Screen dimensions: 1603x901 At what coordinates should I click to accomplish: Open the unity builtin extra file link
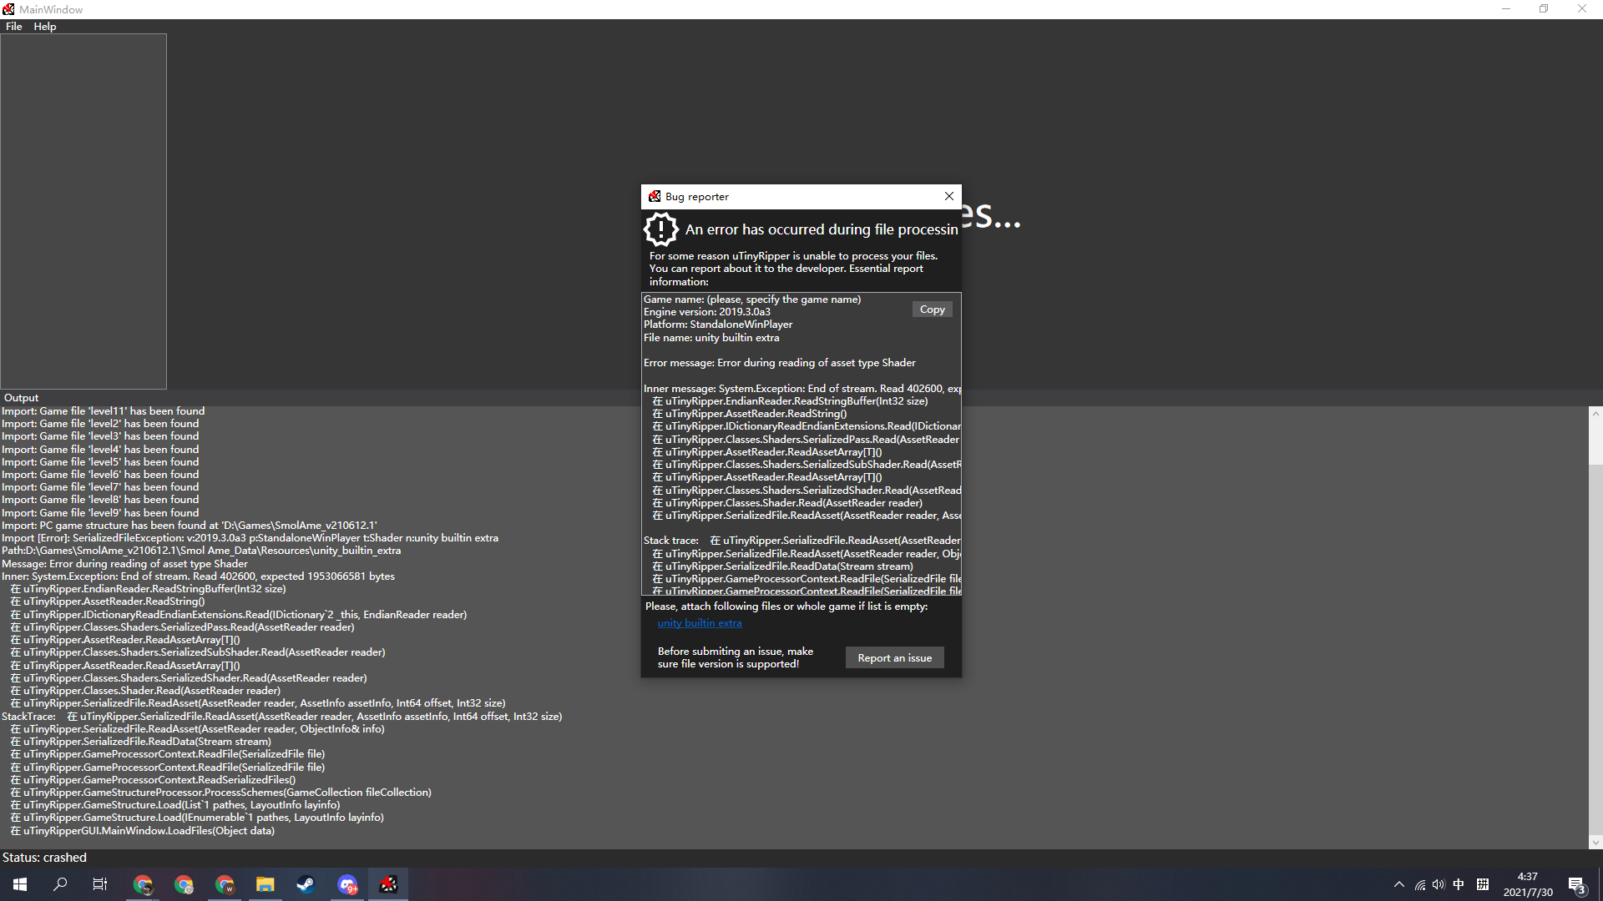[700, 623]
